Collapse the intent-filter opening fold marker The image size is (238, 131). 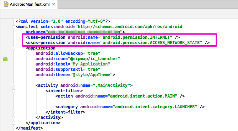point(13,91)
